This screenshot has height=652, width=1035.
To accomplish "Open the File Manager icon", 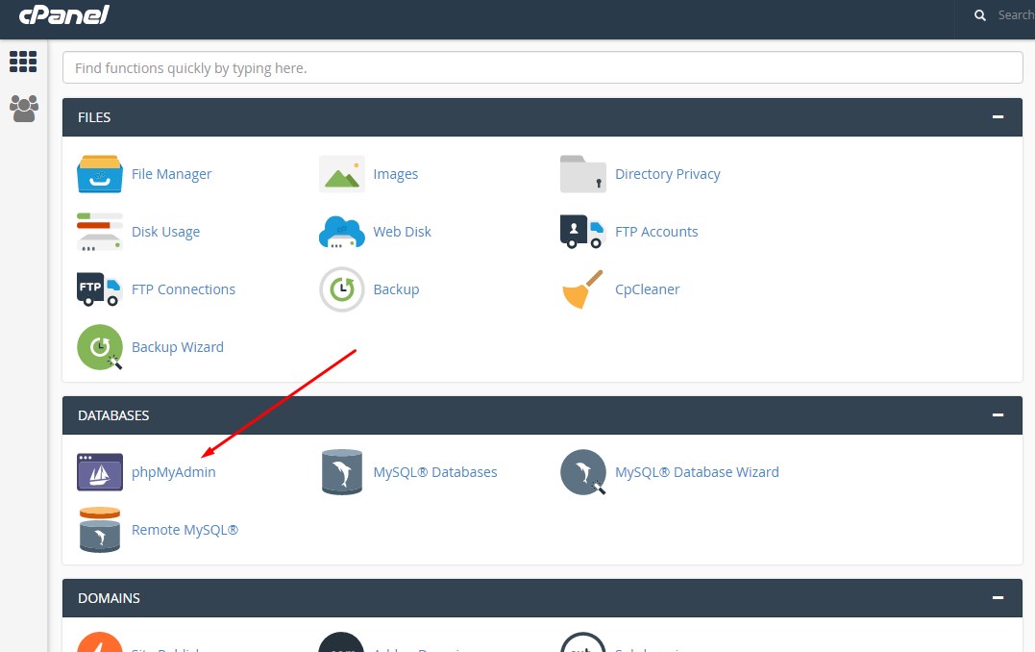I will point(100,174).
